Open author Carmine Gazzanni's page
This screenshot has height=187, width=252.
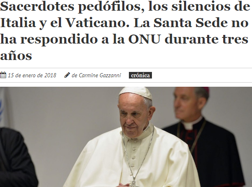click(96, 75)
